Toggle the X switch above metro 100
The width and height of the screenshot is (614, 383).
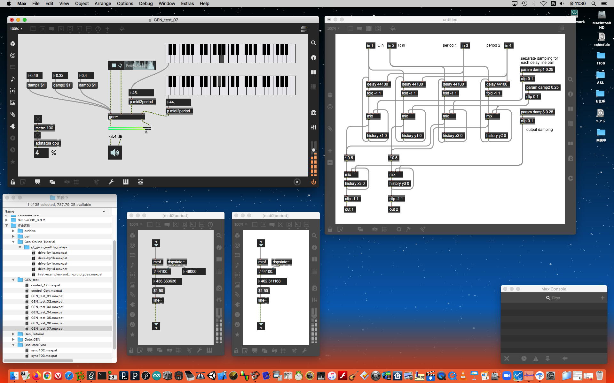coord(38,119)
